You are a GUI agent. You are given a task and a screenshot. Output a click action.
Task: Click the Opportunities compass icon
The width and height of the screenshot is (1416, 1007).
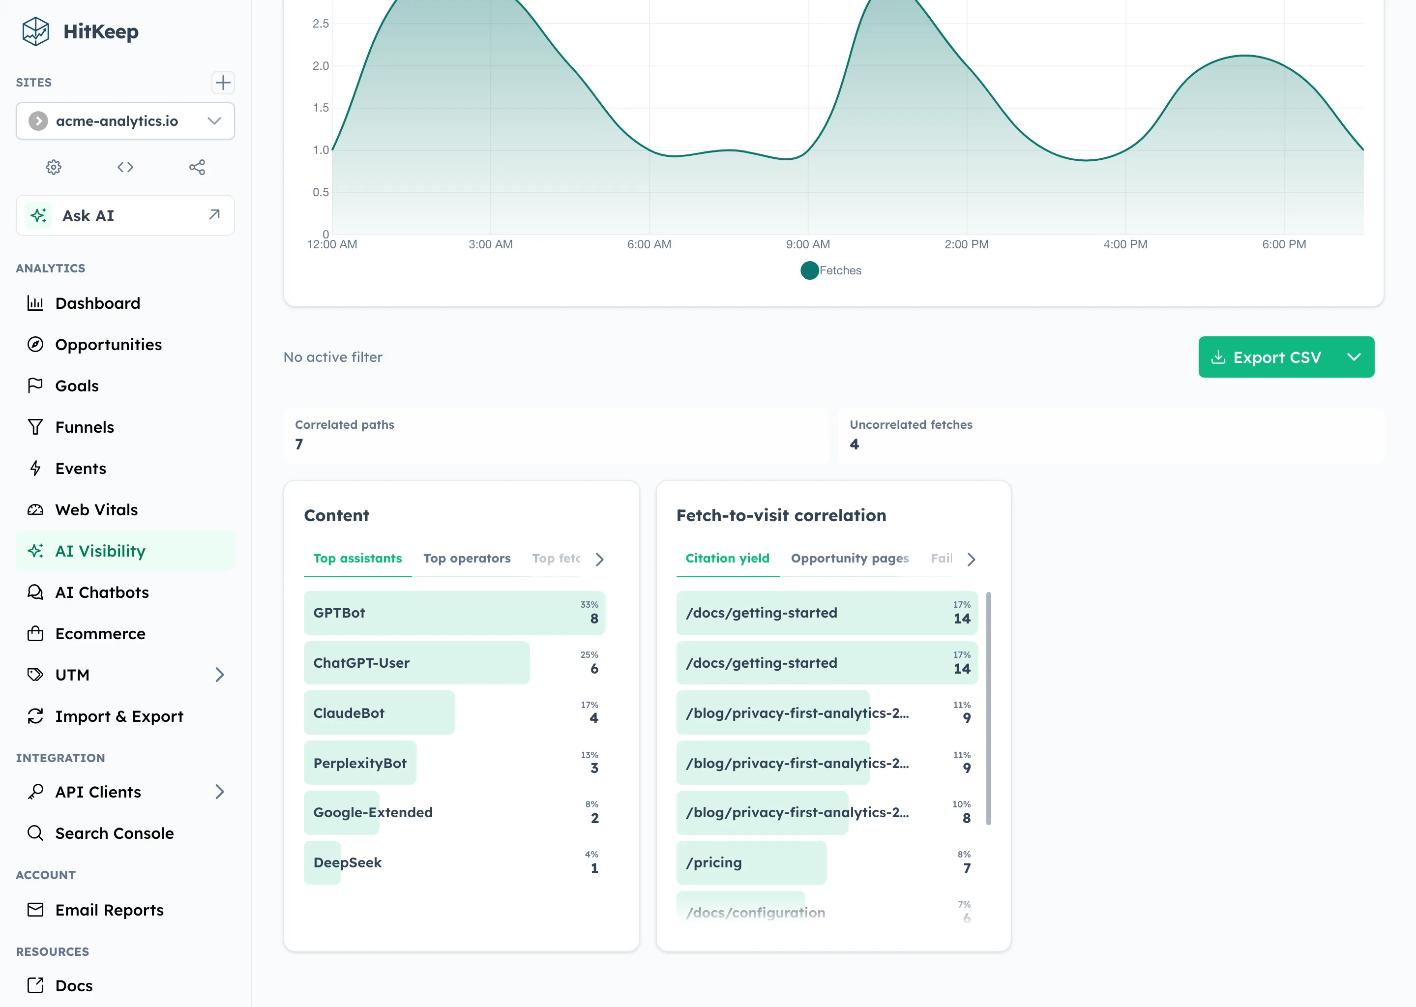coord(35,345)
